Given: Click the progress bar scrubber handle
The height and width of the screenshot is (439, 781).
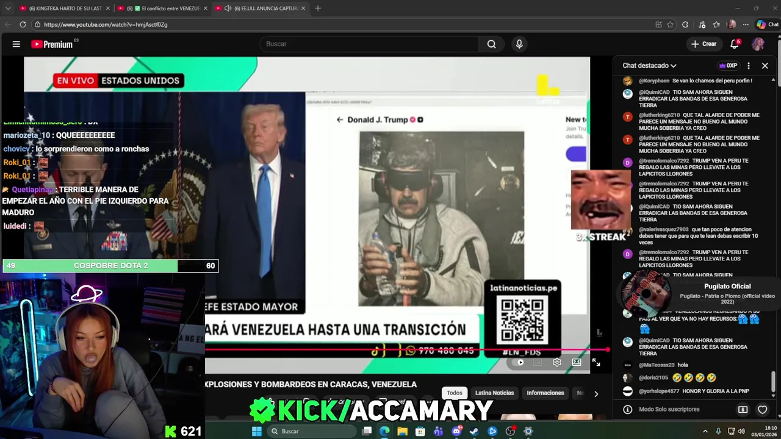Looking at the screenshot, I should point(608,350).
